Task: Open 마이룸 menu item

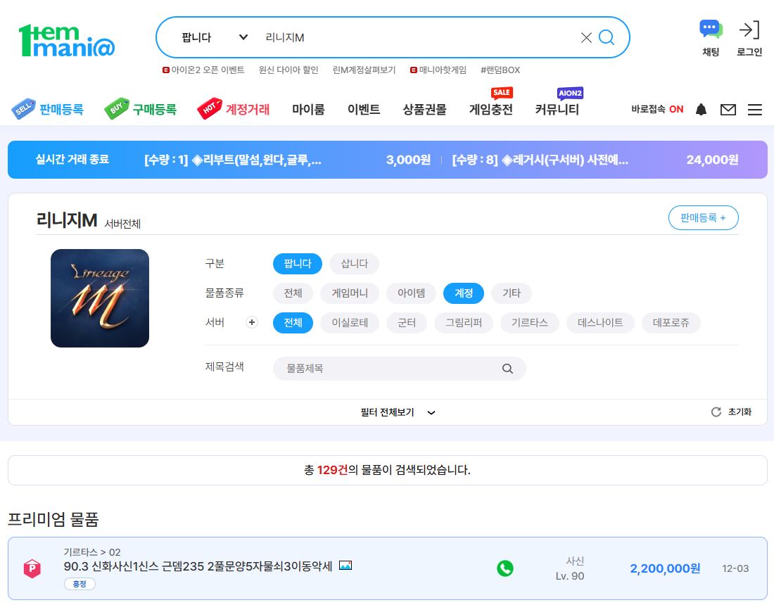Action: click(x=308, y=109)
